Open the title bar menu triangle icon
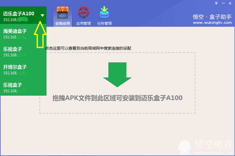235x156 pixels. (216, 3)
